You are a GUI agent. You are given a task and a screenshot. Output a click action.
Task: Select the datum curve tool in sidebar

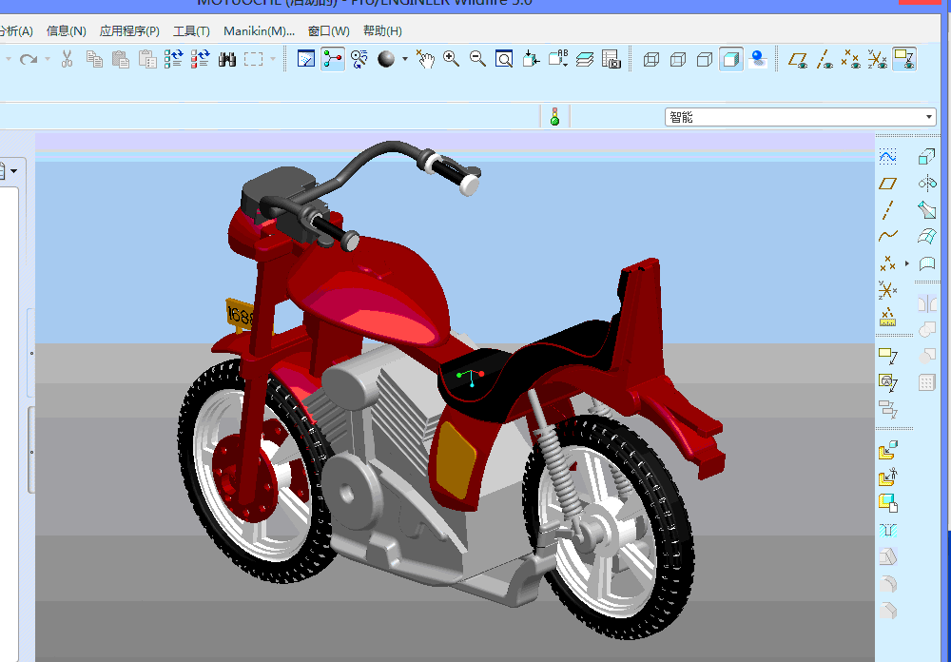pos(888,236)
